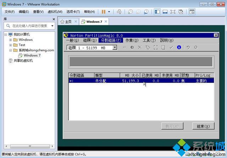Collapse the 系统城xitongcheng.com folder
Screen dimensions: 227x158
point(10,50)
